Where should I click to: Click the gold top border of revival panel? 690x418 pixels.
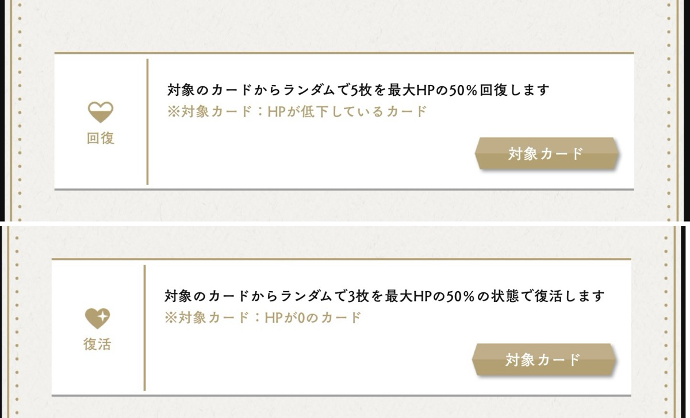click(341, 260)
